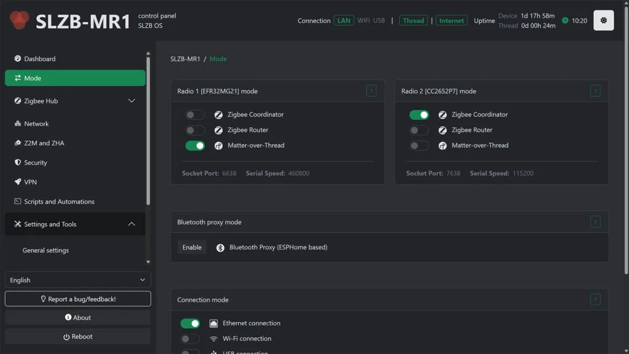Click the Ethernet connection icon
This screenshot has height=354, width=629.
[213, 323]
